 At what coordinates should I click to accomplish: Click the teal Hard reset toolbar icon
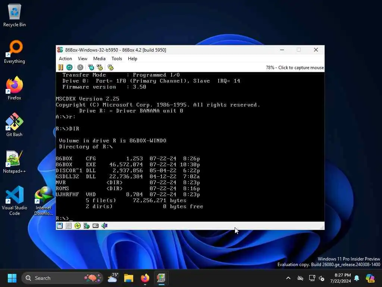pyautogui.click(x=69, y=67)
